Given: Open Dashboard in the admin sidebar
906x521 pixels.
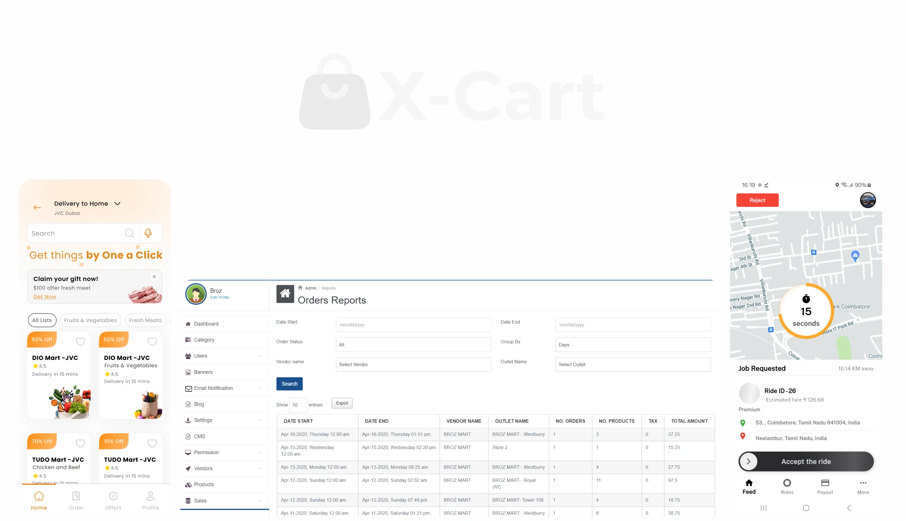Looking at the screenshot, I should point(206,324).
